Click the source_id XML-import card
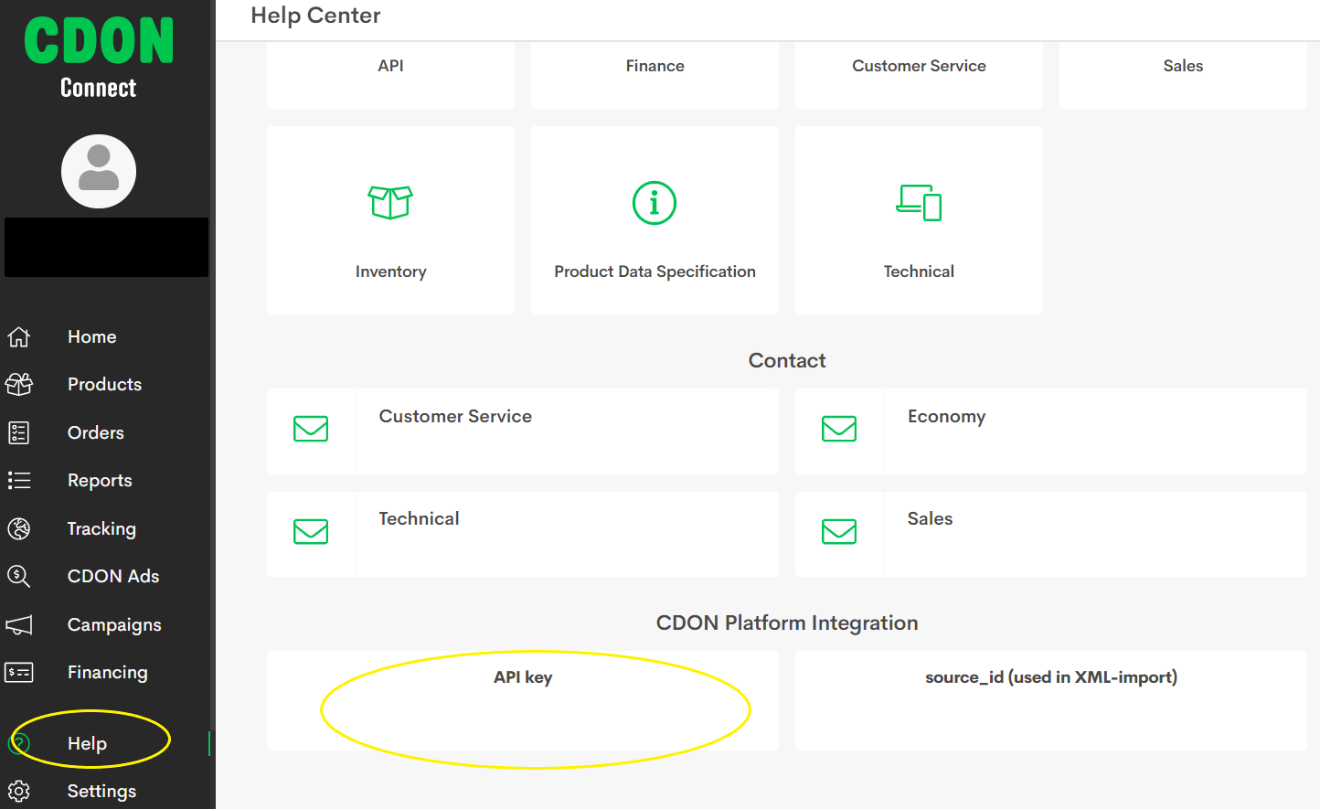The height and width of the screenshot is (809, 1320). coord(1051,700)
